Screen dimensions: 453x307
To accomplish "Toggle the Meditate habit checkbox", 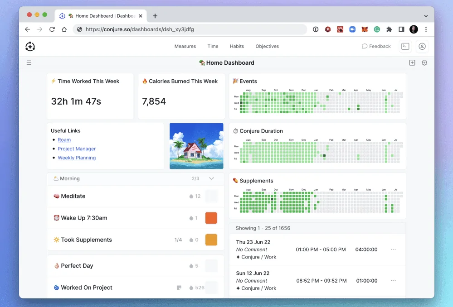I will click(211, 196).
